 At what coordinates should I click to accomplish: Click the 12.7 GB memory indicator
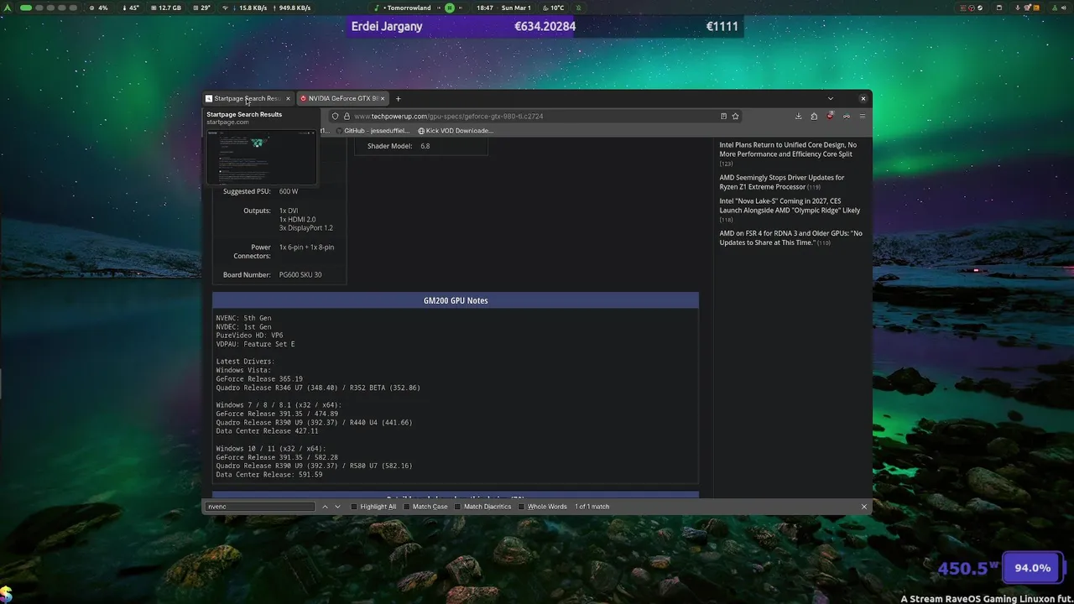[165, 8]
